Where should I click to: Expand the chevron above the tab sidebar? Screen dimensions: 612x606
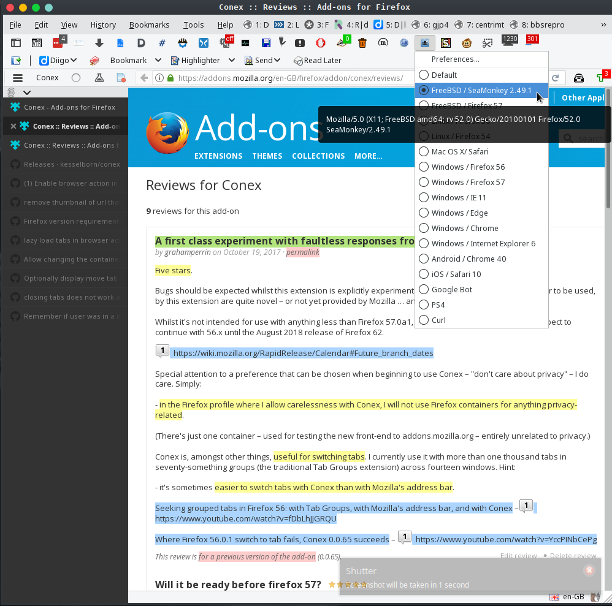[x=26, y=93]
